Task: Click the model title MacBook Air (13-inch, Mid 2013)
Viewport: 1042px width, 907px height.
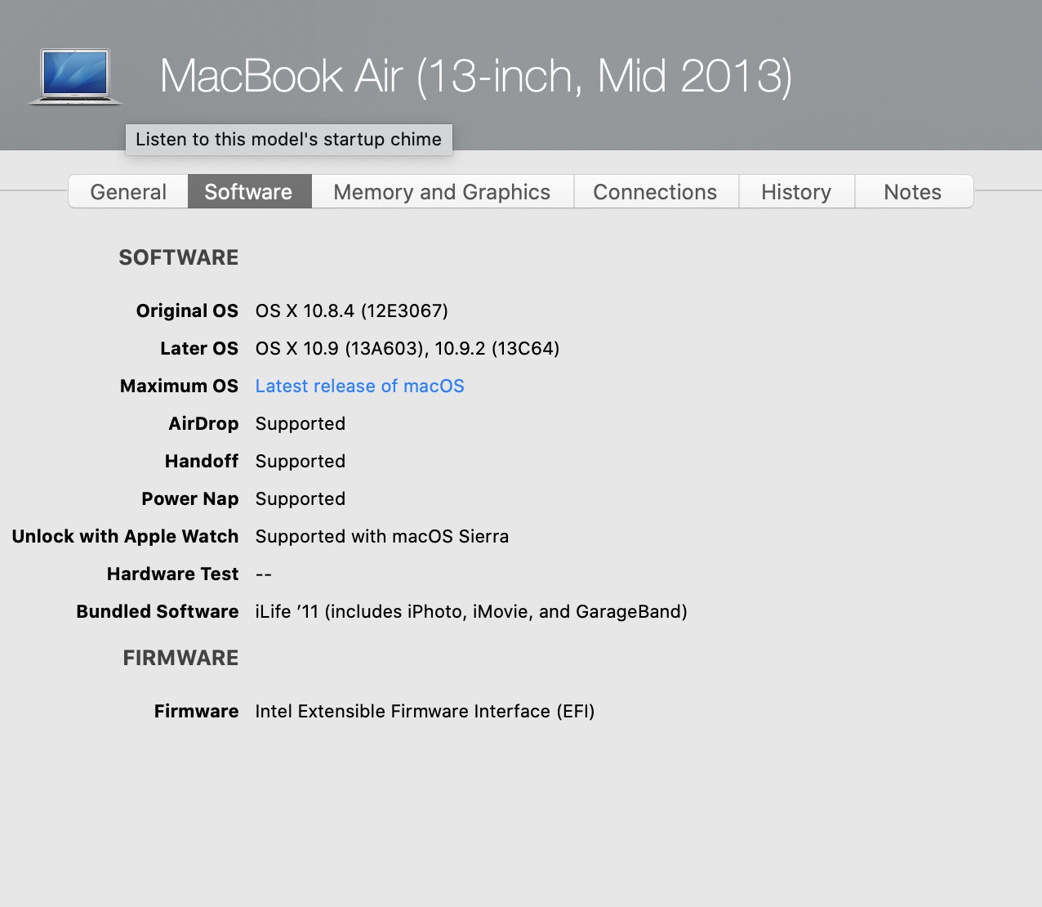Action: click(476, 76)
